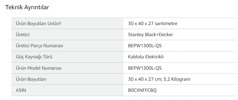Click the Teknik Ayrıntılar heading
238x100 pixels.
(x=27, y=7)
